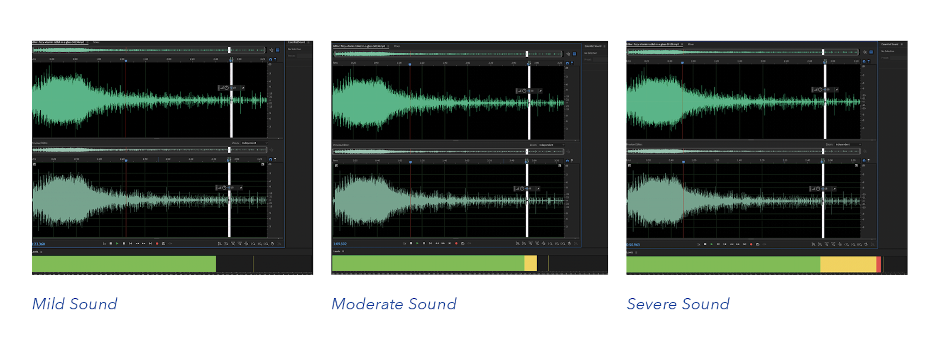945x346 pixels.
Task: Open Levels panel menu in Moderate Sound screenshot
Action: [343, 251]
